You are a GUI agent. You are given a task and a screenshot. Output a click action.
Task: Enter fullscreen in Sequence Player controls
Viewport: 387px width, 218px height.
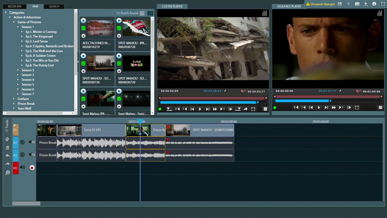[357, 107]
